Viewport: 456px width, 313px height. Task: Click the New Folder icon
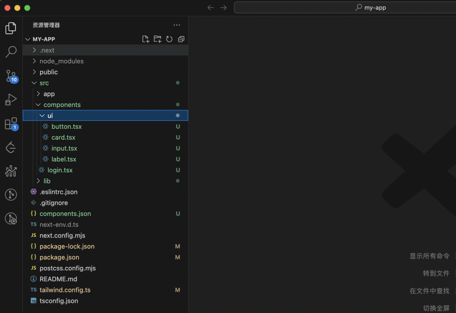coord(157,39)
